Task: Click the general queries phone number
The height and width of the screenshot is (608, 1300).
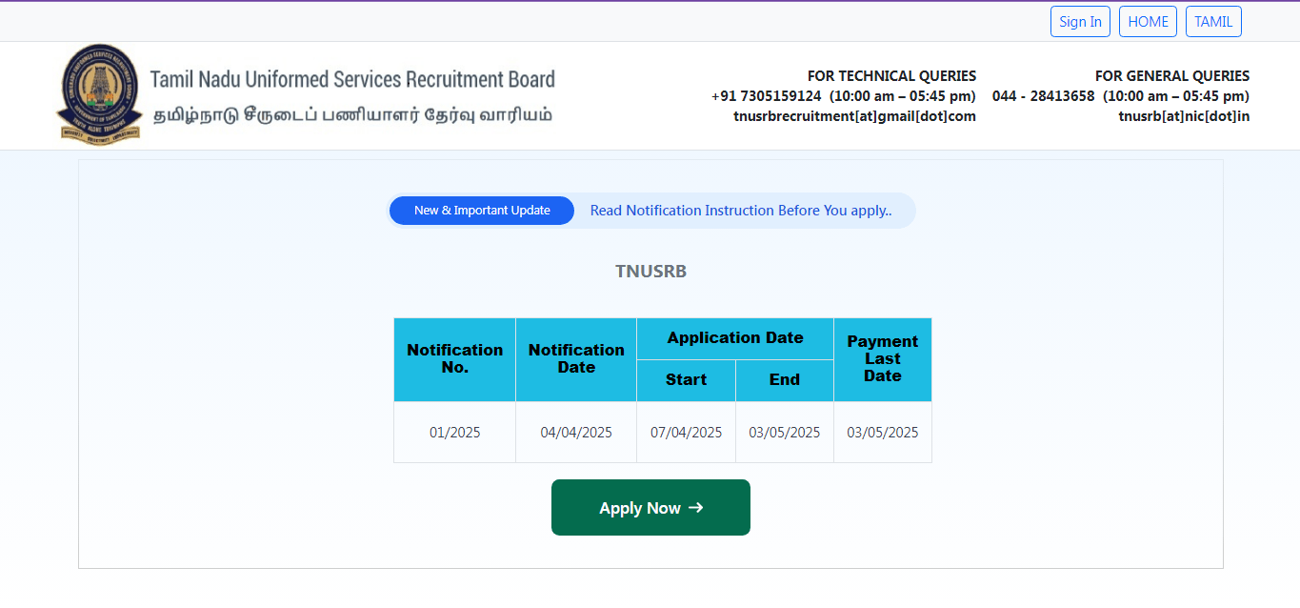Action: coord(1044,96)
